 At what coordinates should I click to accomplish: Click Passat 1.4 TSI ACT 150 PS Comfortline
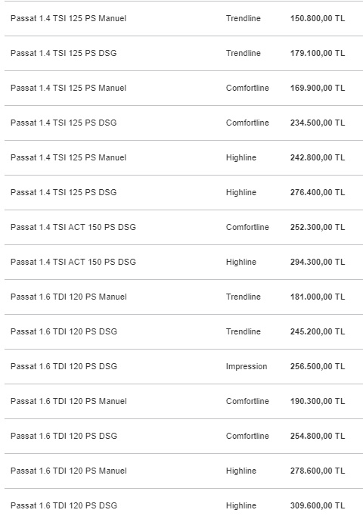(73, 228)
